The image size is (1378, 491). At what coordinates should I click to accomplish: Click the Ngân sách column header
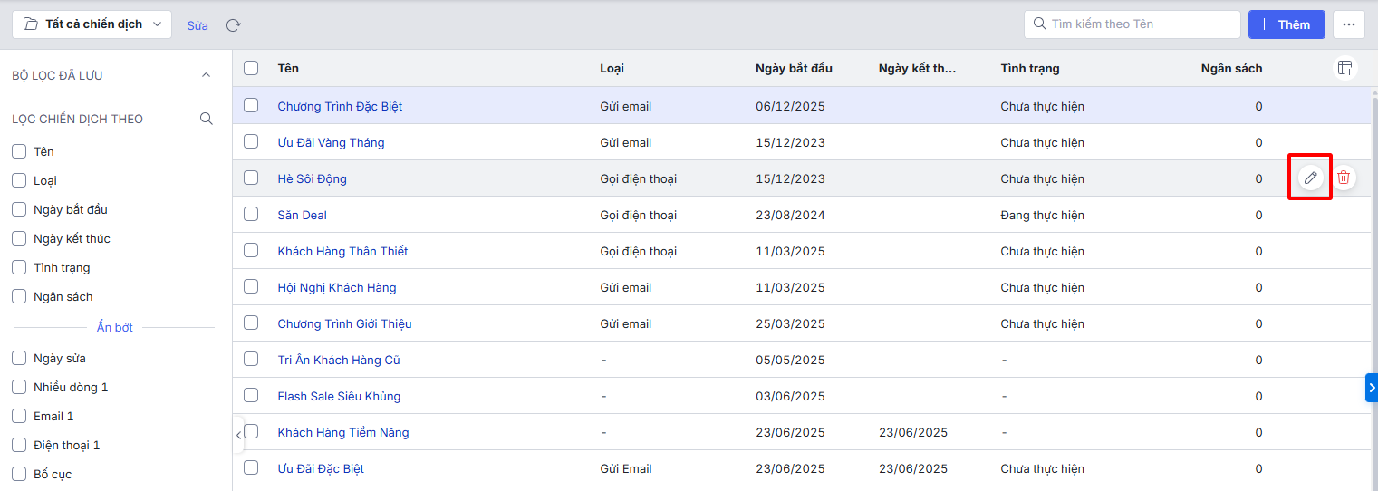coord(1230,68)
